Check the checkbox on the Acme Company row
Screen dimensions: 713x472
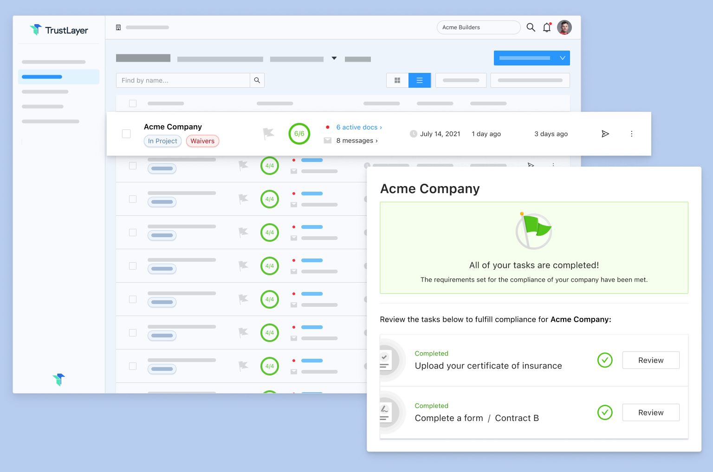tap(126, 134)
